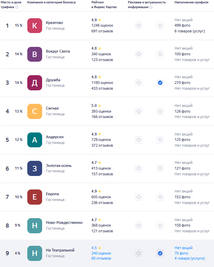Open the Дружба company avatar
This screenshot has width=214, height=267.
tap(35, 83)
